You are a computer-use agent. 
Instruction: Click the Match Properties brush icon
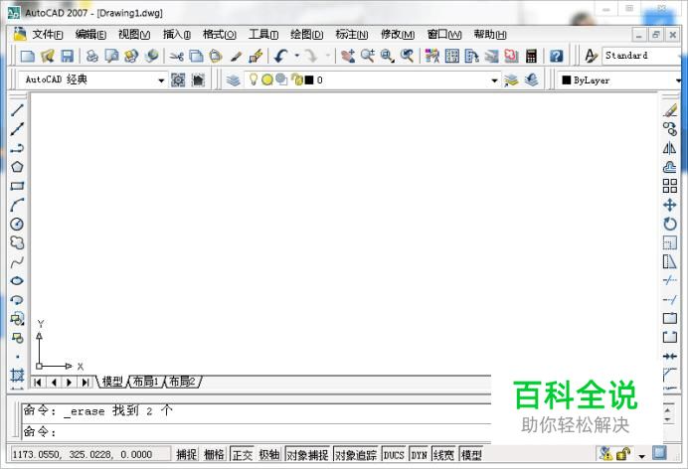[x=236, y=56]
